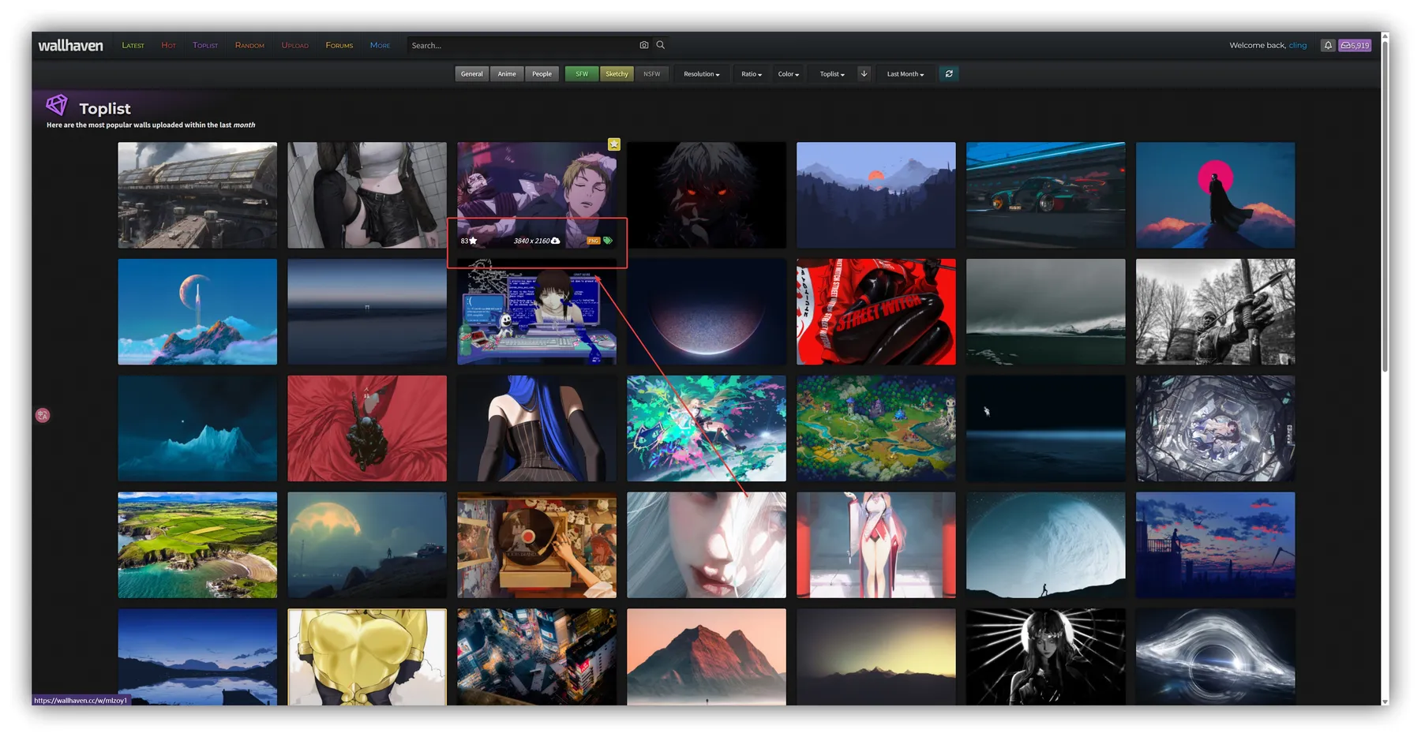Open the inbox showing 6,919 messages
This screenshot has height=737, width=1421.
point(1355,45)
